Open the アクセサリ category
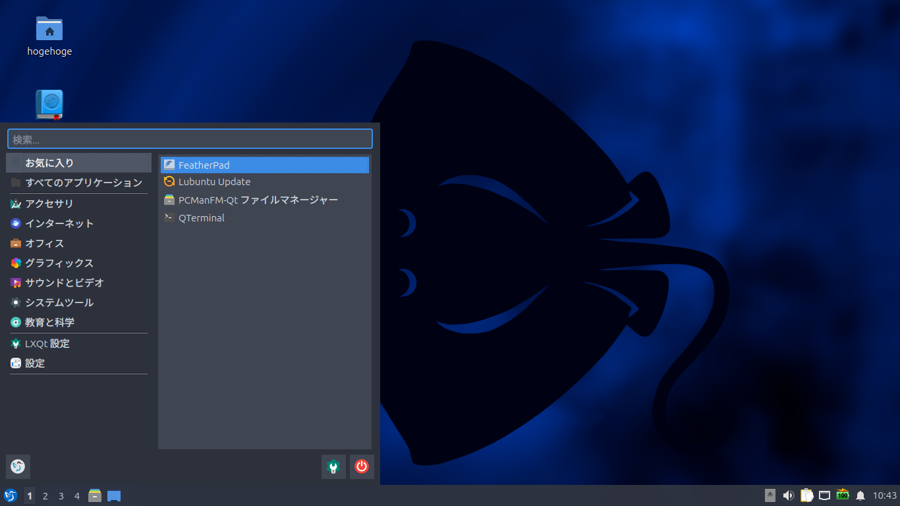 pyautogui.click(x=79, y=204)
